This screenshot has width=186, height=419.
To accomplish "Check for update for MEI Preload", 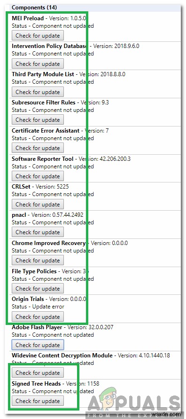I will pyautogui.click(x=38, y=36).
